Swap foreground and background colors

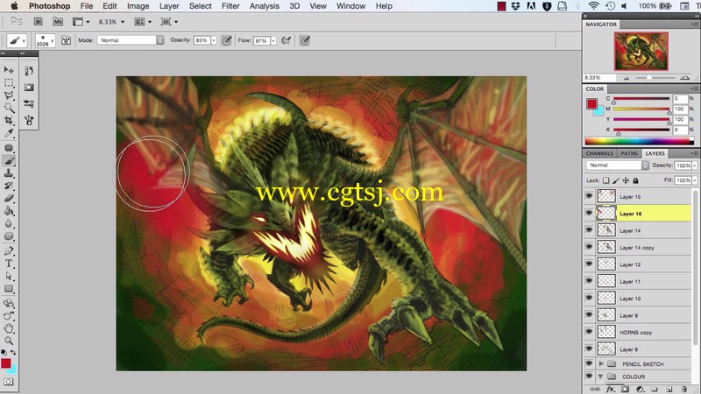13,353
